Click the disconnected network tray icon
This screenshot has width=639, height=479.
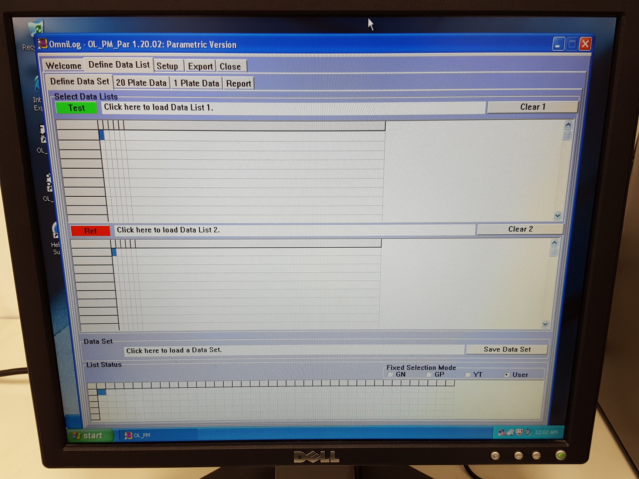(502, 432)
